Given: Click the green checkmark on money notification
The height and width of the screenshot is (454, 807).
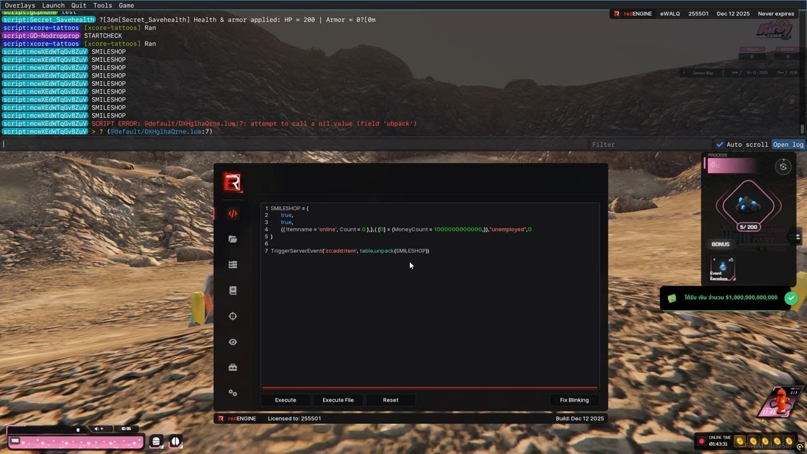Looking at the screenshot, I should pyautogui.click(x=791, y=298).
